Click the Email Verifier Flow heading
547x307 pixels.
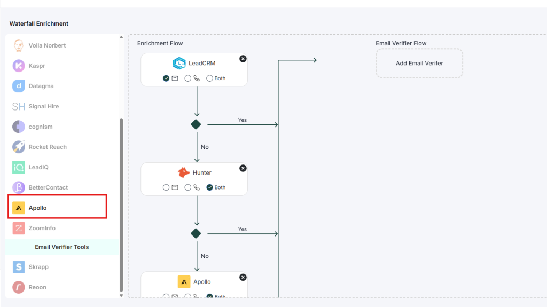401,43
